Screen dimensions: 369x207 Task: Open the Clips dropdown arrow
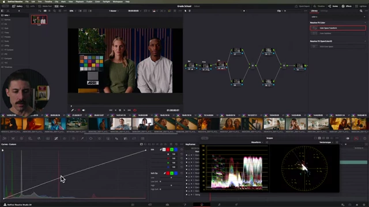(x=65, y=6)
